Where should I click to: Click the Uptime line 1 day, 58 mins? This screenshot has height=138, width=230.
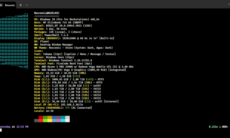(50, 29)
